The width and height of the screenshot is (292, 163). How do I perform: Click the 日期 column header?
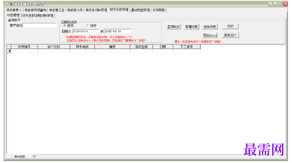pos(163,47)
